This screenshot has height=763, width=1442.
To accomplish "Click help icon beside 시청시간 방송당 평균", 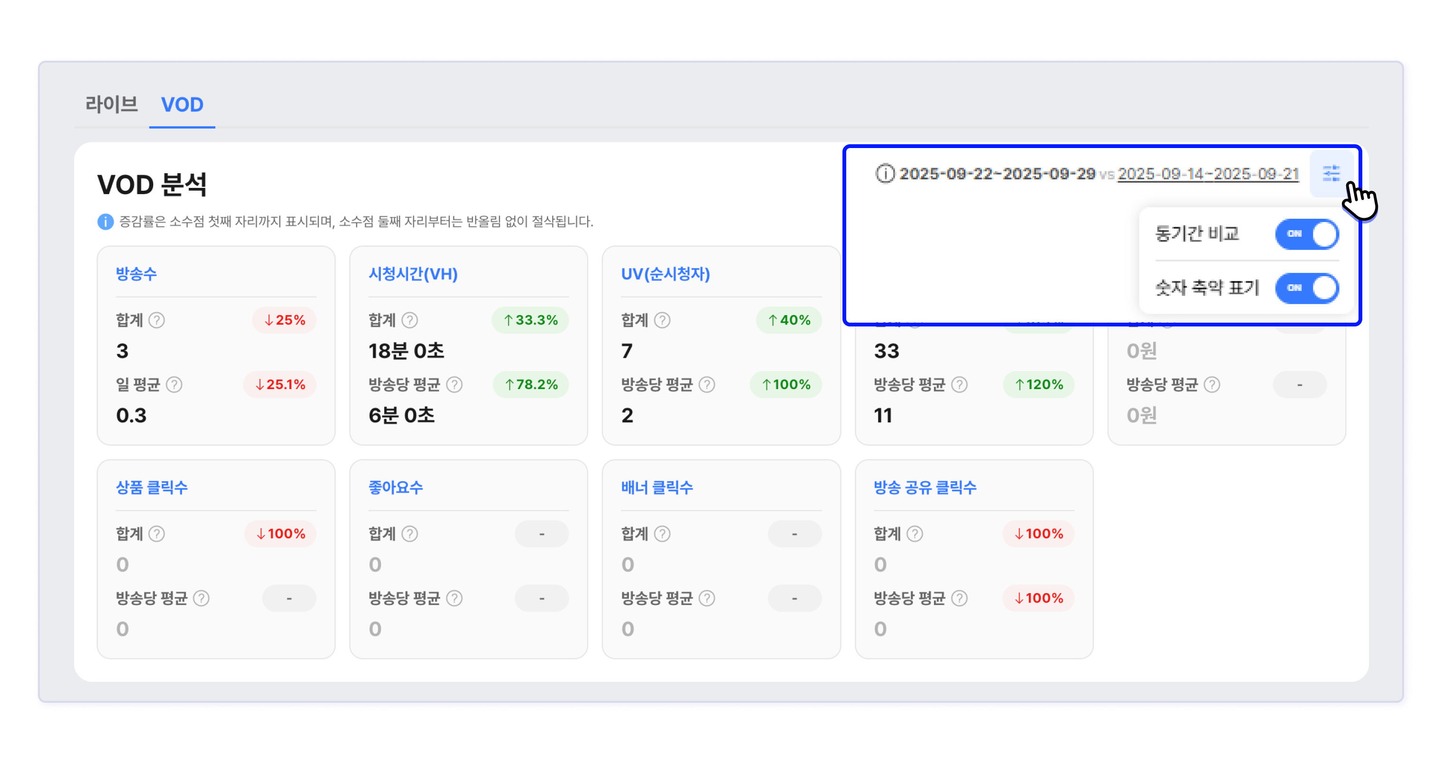I will (x=454, y=384).
